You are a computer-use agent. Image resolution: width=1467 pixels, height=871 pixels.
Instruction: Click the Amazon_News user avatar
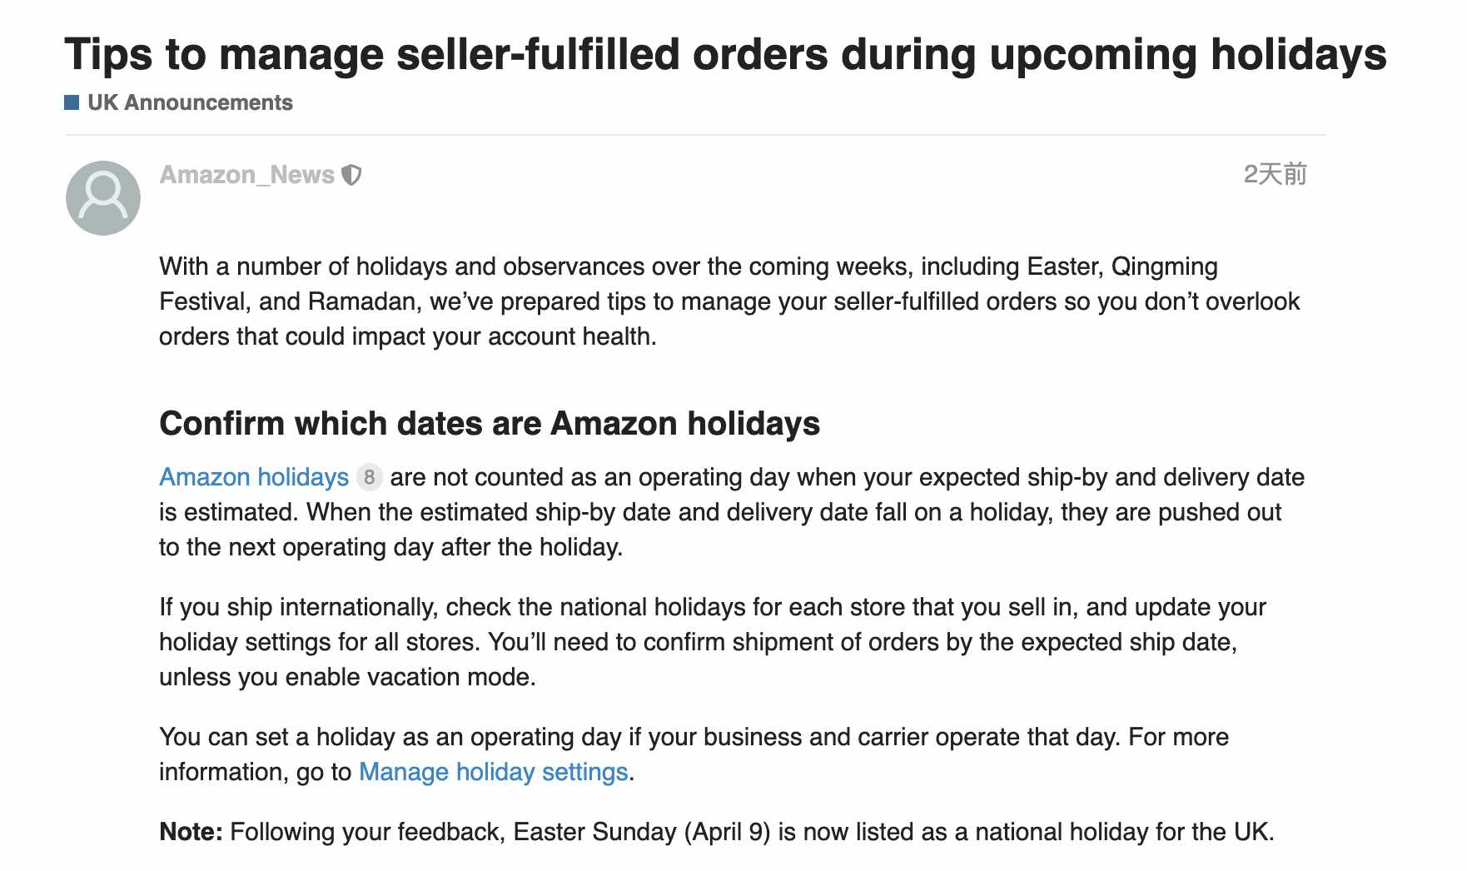[103, 198]
